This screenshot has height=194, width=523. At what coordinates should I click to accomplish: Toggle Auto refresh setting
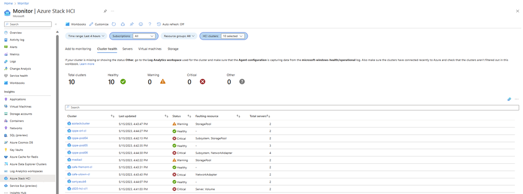click(x=171, y=24)
